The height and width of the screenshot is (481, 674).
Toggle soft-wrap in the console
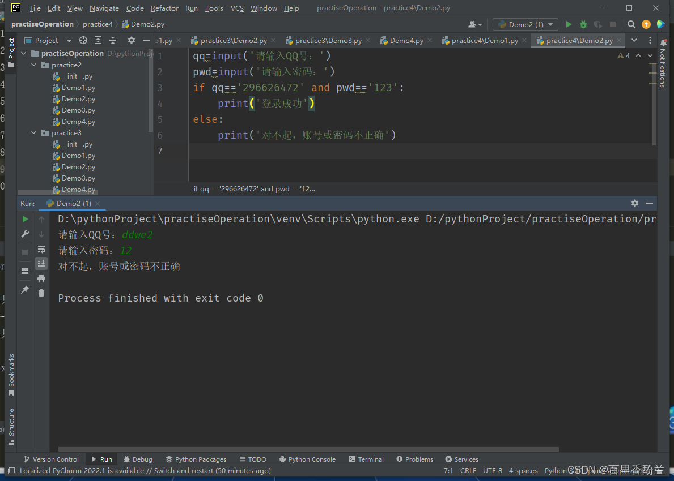pyautogui.click(x=41, y=250)
